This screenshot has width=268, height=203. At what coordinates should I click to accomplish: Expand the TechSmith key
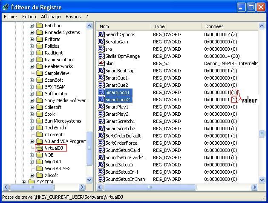click(x=32, y=128)
